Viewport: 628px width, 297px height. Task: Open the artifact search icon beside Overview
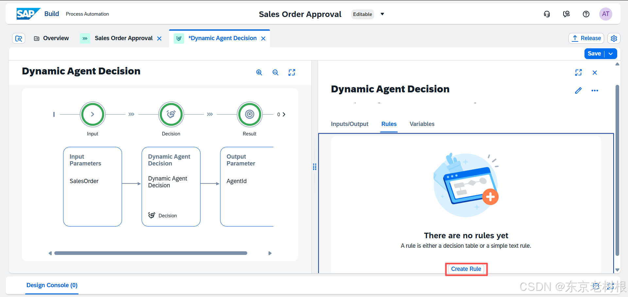(19, 39)
